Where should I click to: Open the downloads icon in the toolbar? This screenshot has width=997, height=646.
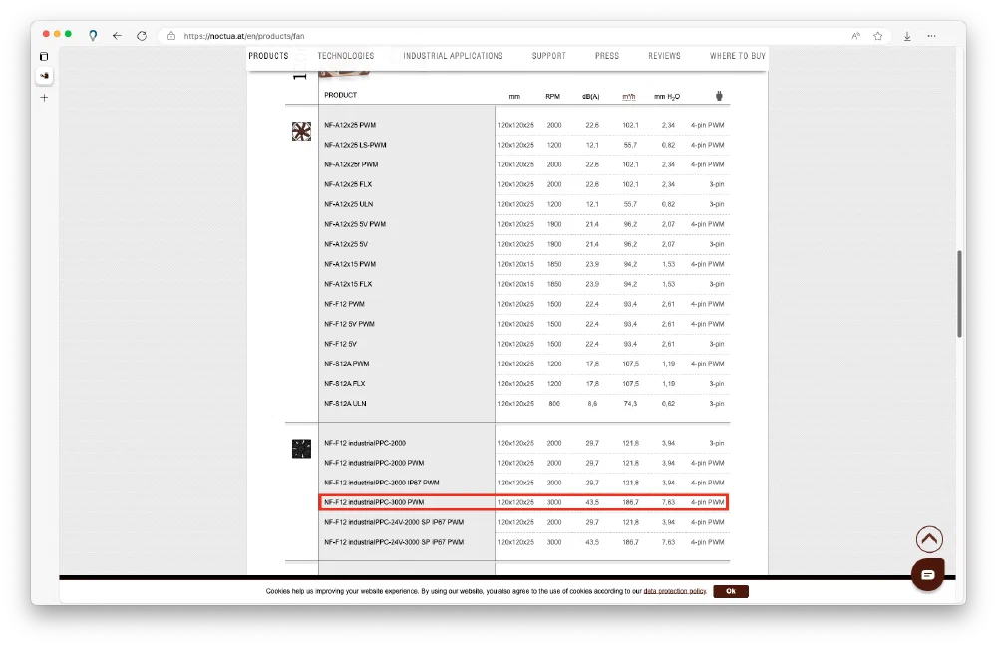coord(907,36)
